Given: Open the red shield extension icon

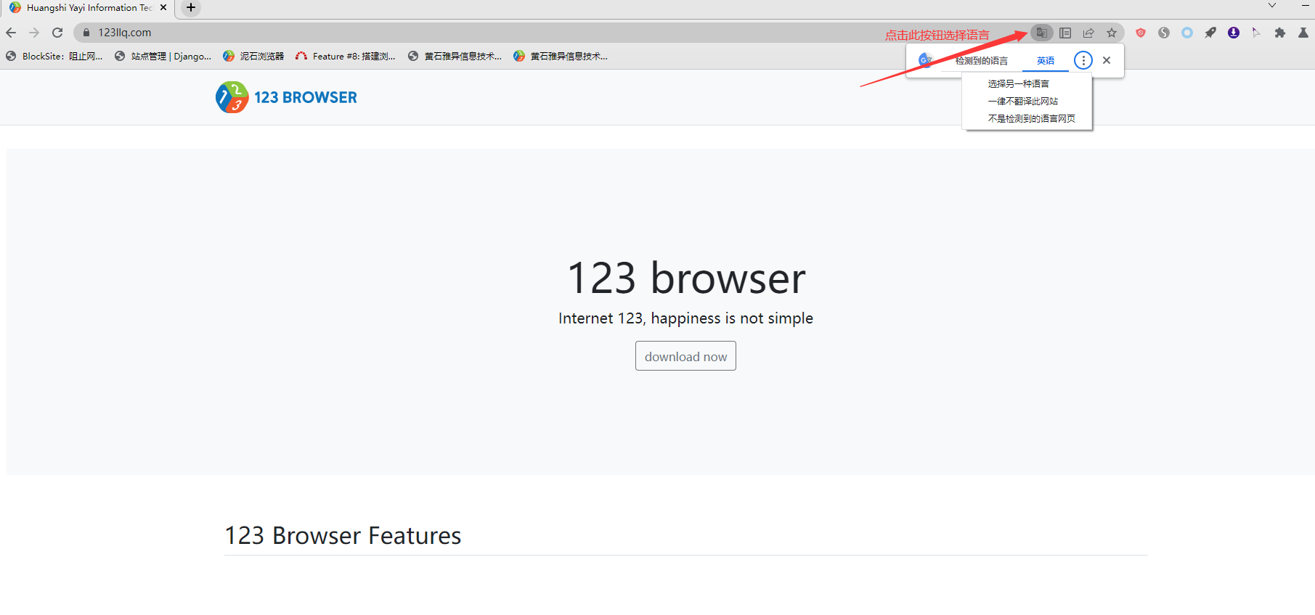Looking at the screenshot, I should [1141, 33].
